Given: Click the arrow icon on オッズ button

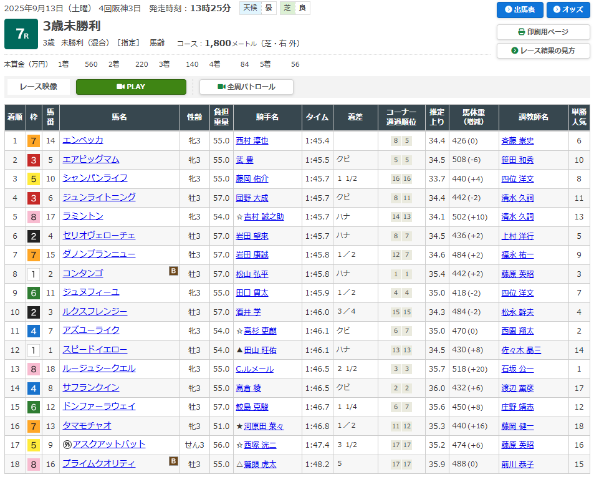Looking at the screenshot, I should click(x=557, y=10).
